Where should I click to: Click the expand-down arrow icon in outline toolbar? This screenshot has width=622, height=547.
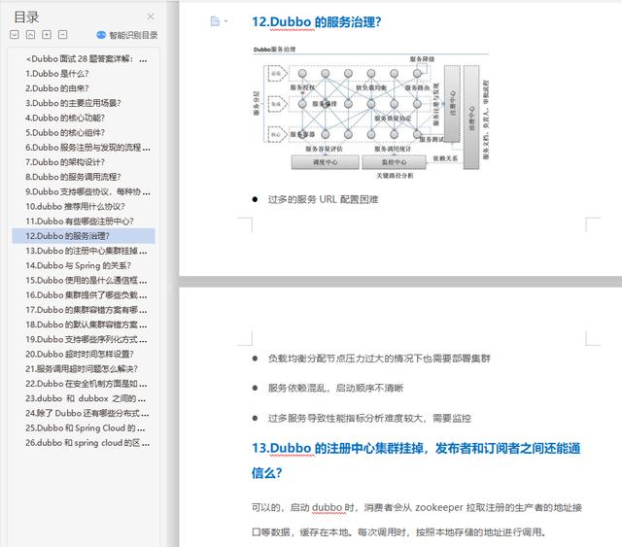tap(15, 35)
